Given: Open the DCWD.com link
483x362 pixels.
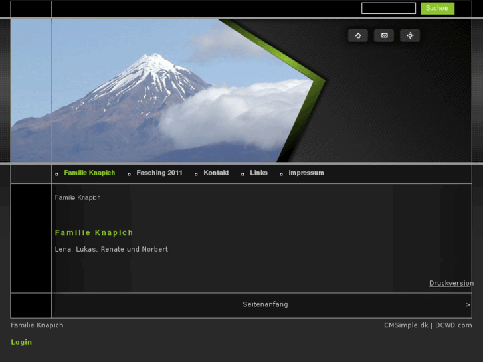Looking at the screenshot, I should [x=453, y=325].
